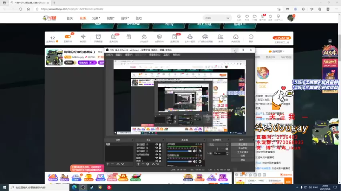Open the 主播任务 checklist icon

174,37
